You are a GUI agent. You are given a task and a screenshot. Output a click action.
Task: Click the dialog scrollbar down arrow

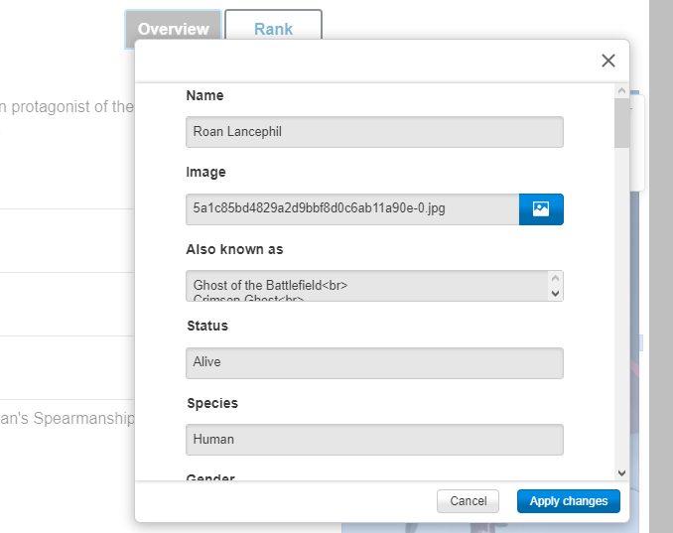621,472
